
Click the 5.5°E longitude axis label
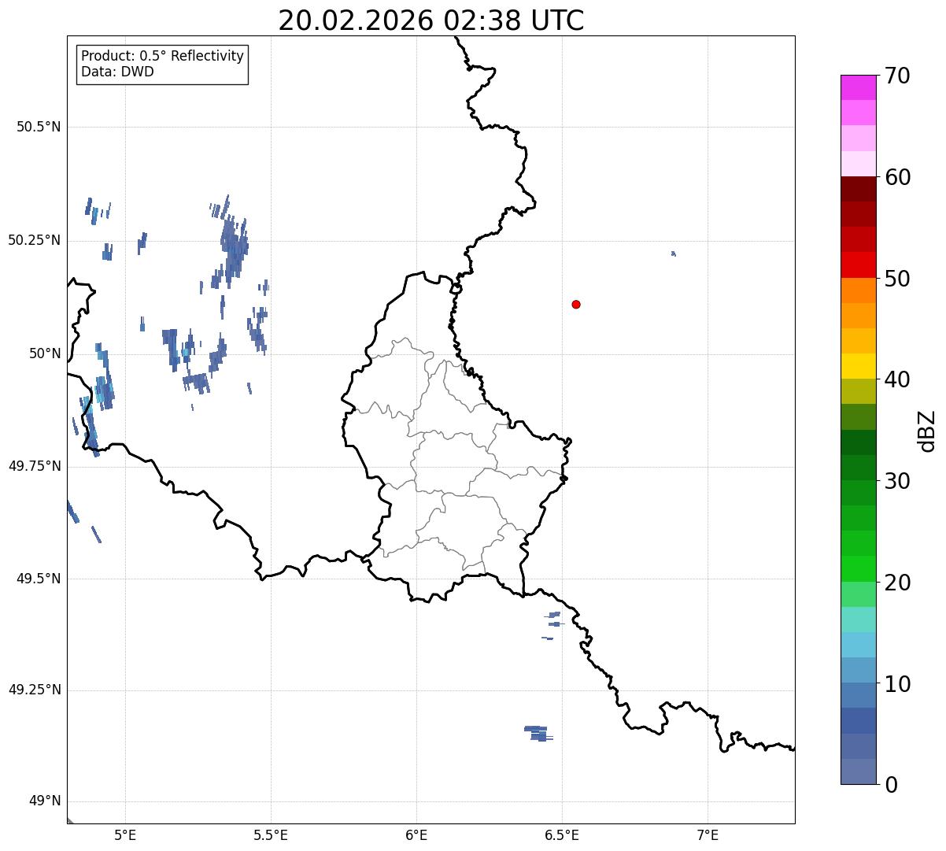point(271,834)
